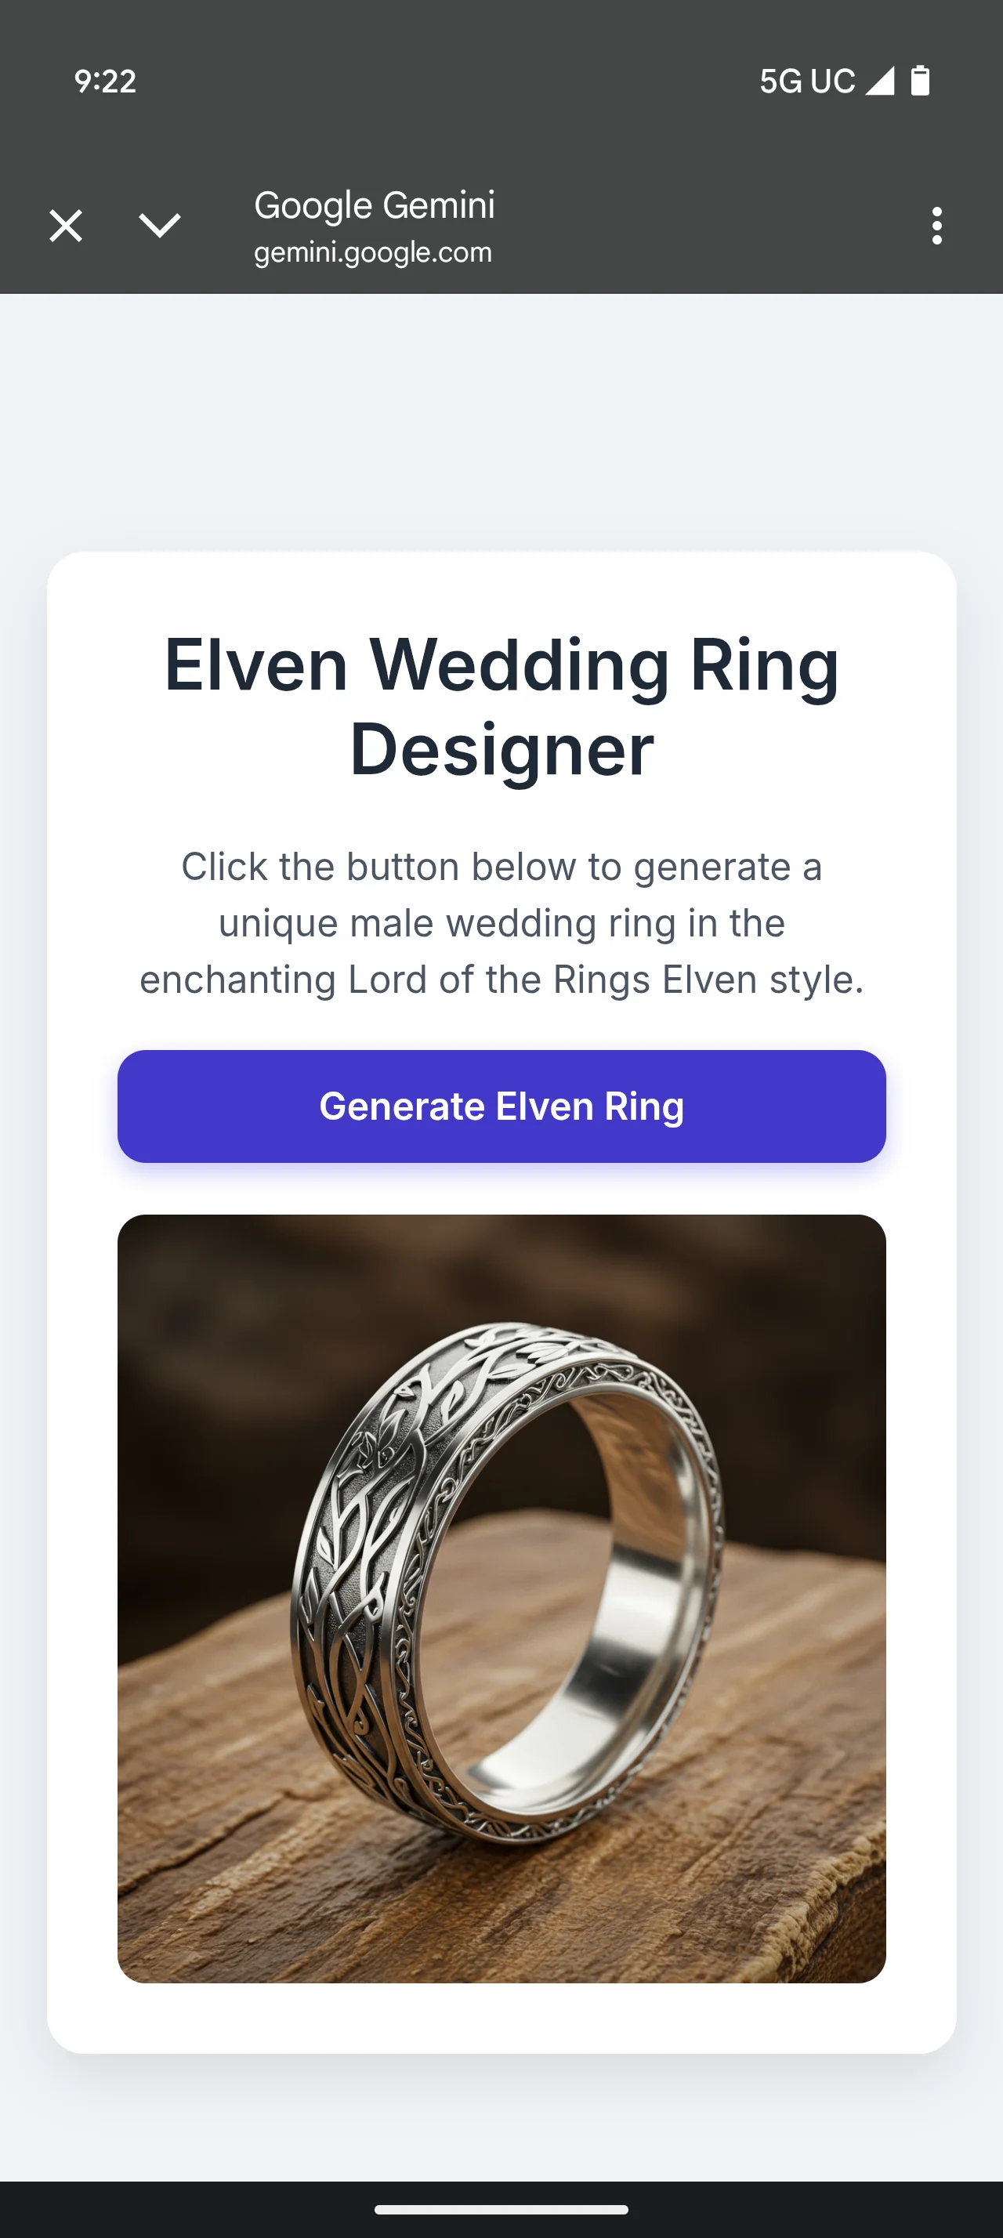Click the Generate Elven Ring button
The height and width of the screenshot is (2238, 1003).
(502, 1106)
